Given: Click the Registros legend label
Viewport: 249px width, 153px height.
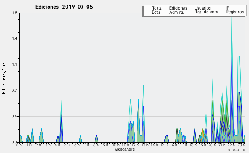Looking at the screenshot, I should point(235,12).
